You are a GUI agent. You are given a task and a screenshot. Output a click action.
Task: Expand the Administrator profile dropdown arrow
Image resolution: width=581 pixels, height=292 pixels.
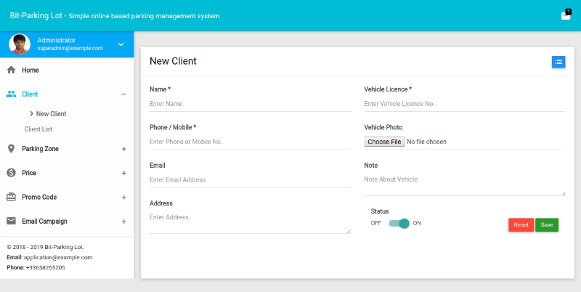(x=121, y=44)
